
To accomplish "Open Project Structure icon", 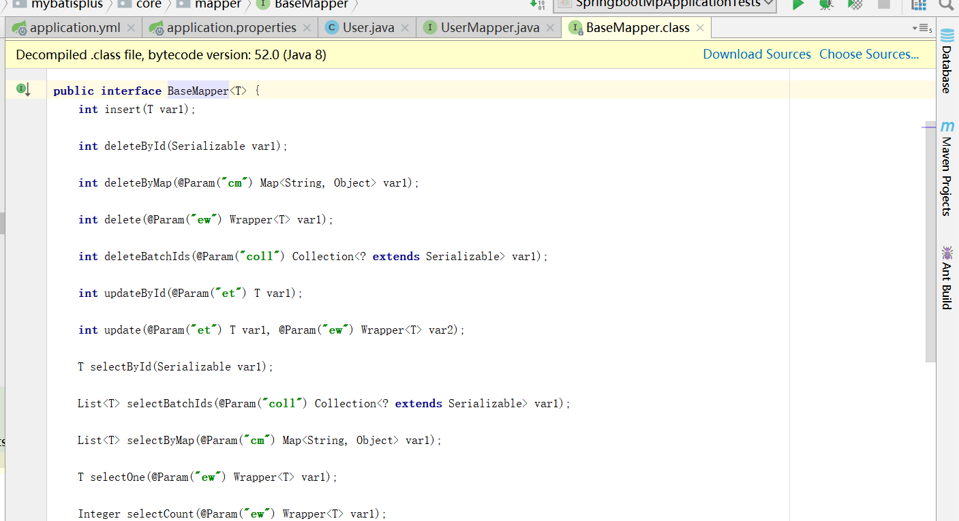I will pos(918,4).
